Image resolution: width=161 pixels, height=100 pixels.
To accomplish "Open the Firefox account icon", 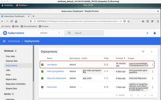I will tap(152, 21).
